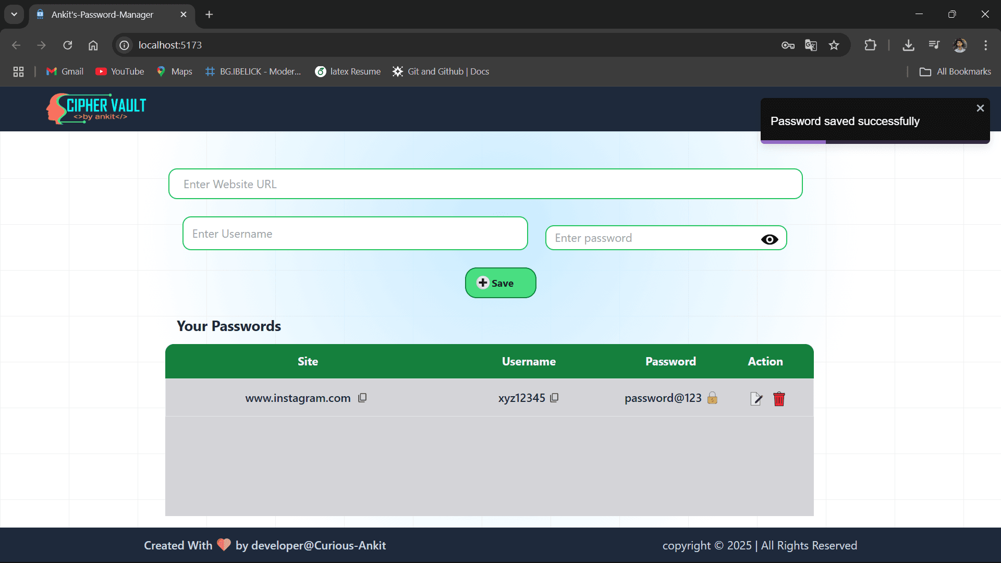
Task: Open the BG.IBELICK bookmark
Action: click(x=253, y=71)
